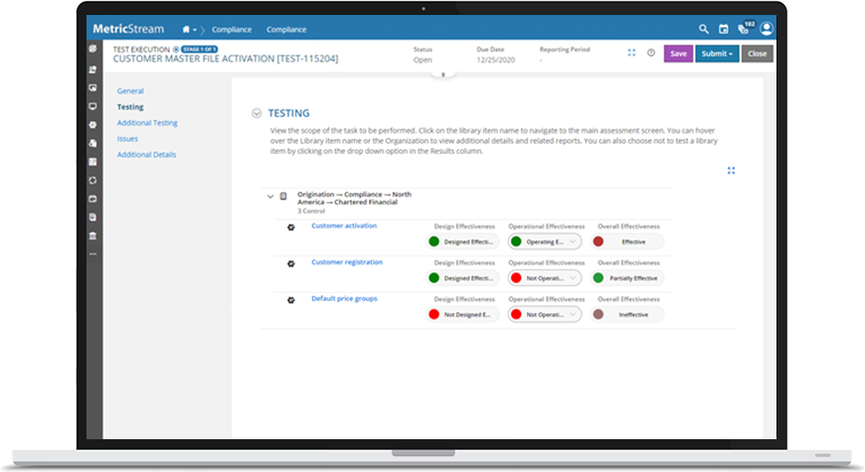This screenshot has height=472, width=865.
Task: Open the home icon in the top bar
Action: pos(186,29)
